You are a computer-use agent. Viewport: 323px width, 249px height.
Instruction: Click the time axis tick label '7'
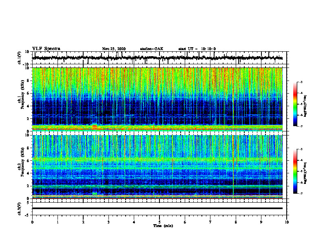210,222
